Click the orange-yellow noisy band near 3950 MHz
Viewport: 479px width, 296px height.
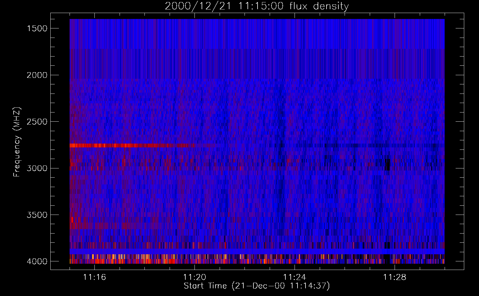pos(257,256)
